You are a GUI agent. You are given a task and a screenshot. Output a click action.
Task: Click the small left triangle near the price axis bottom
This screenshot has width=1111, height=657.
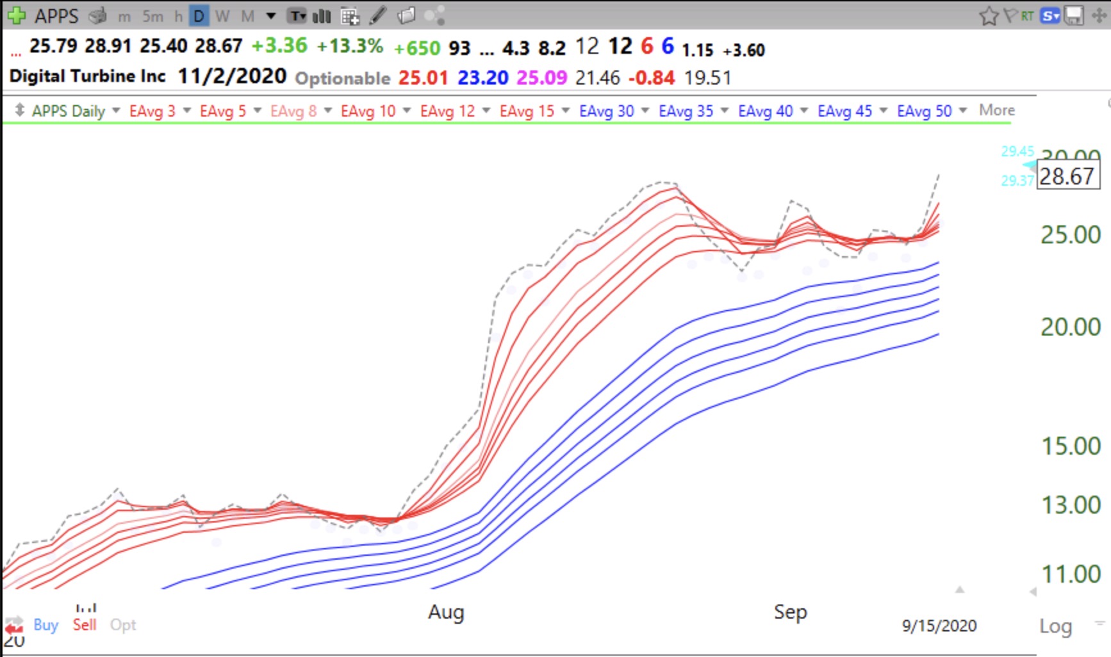point(1033,592)
